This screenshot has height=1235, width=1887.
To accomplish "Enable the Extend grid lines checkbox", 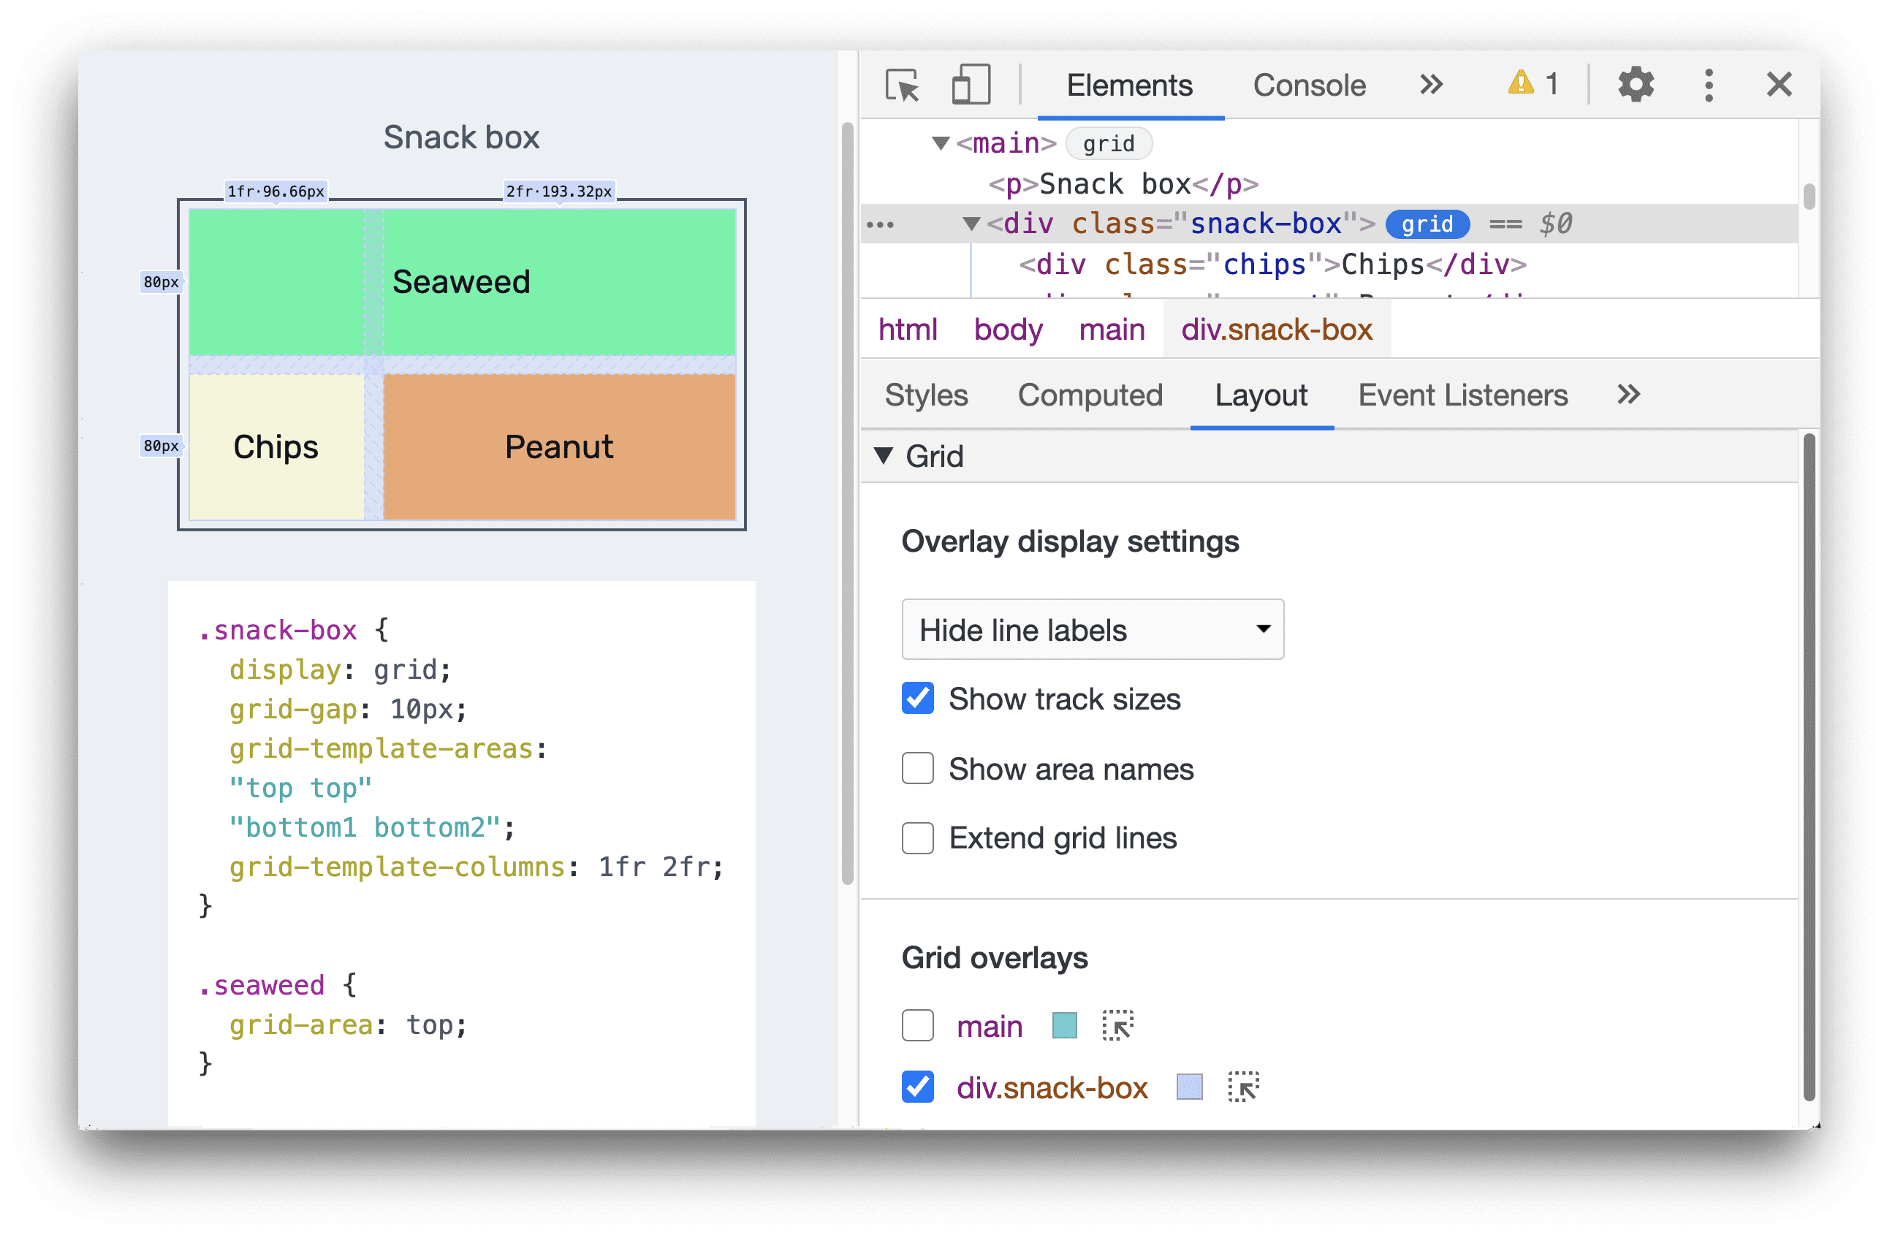I will click(916, 835).
